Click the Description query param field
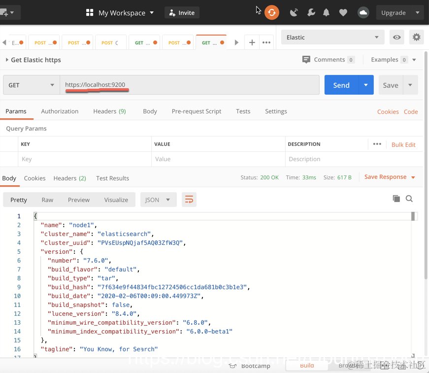429x373 pixels. pos(354,159)
